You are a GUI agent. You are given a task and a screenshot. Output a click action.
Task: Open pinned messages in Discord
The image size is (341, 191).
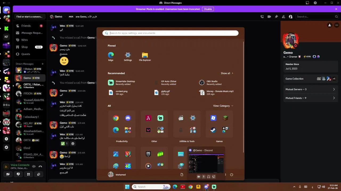[x=276, y=16]
